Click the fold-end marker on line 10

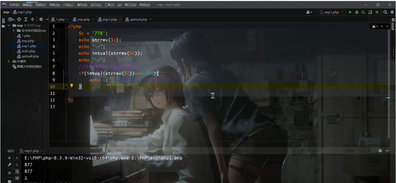point(66,87)
